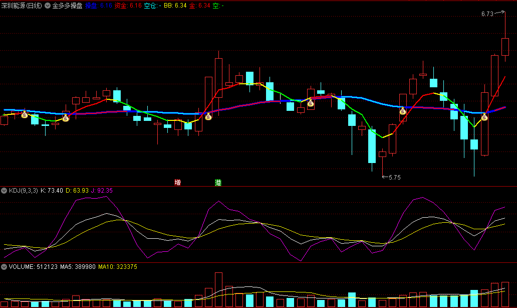Viewport: 517px width, 308px height.
Task: Click the second money bag signal from the left
Action: click(x=65, y=118)
